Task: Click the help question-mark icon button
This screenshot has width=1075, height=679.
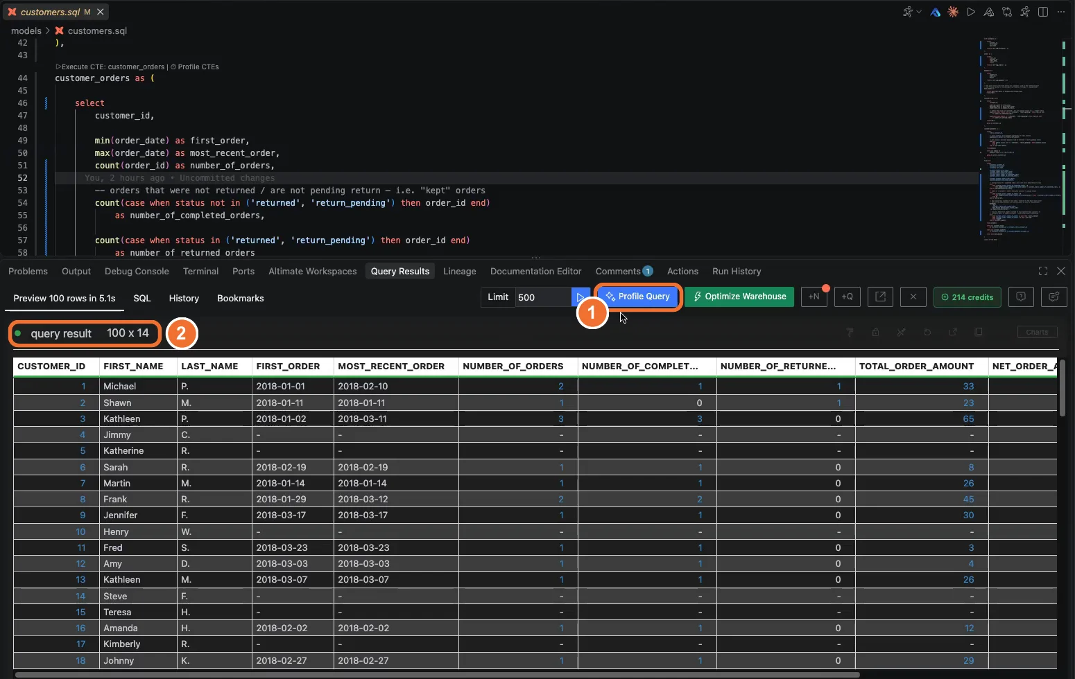Action: [1021, 297]
